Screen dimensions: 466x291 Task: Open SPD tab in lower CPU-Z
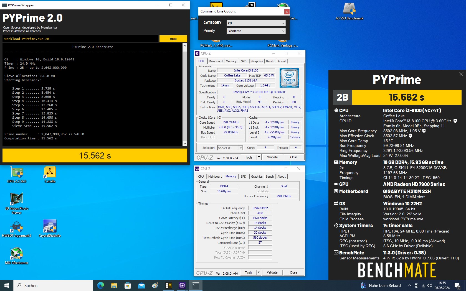pos(243,177)
